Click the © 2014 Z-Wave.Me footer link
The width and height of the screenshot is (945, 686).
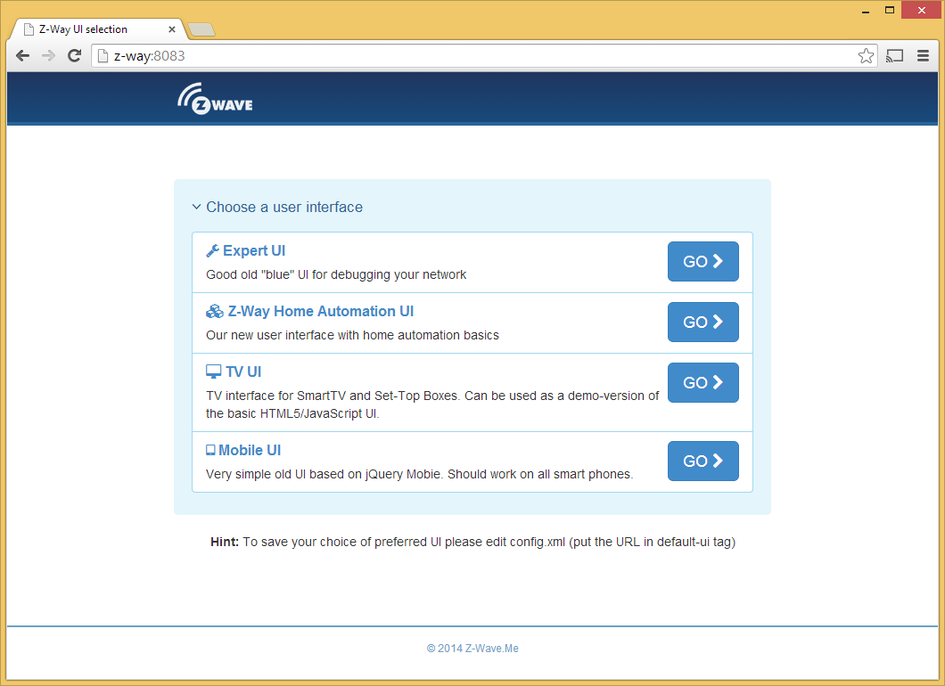472,649
